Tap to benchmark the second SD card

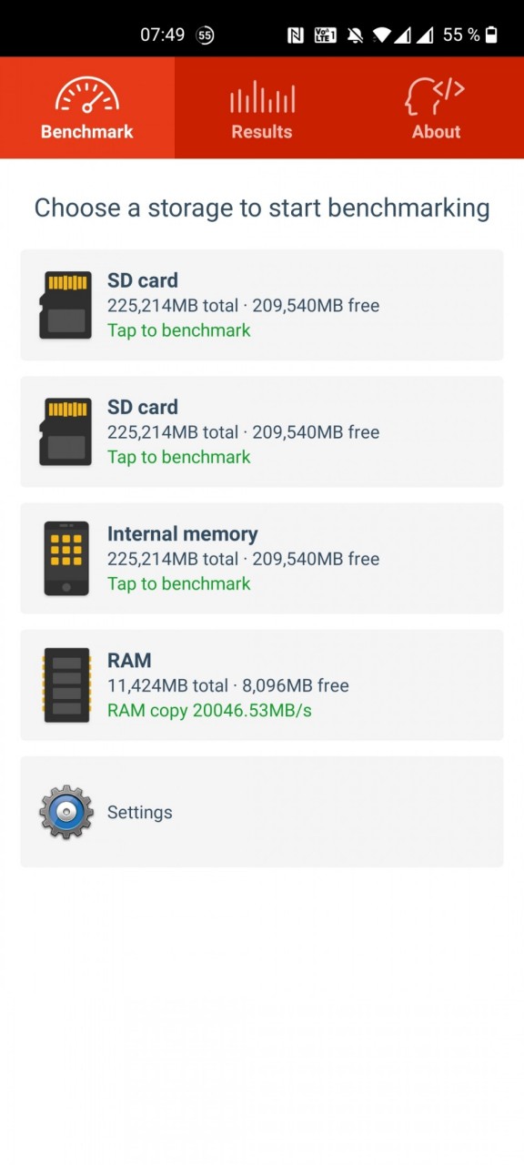coord(178,457)
